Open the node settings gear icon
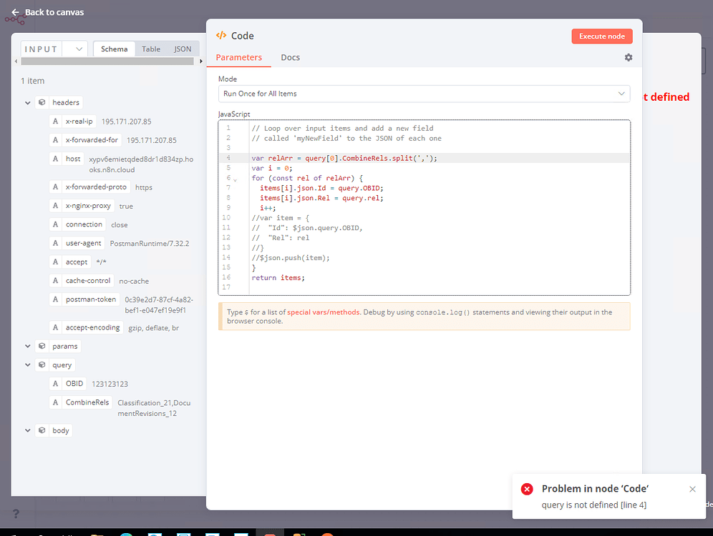This screenshot has height=536, width=713. click(628, 57)
